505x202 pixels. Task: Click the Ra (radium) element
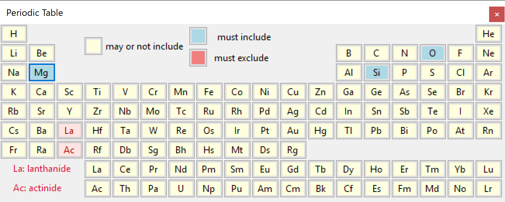[42, 150]
